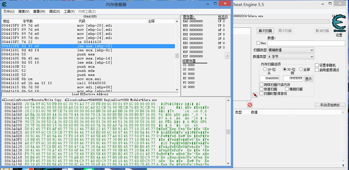Open the 调试(X) menu
Image resolution: width=349 pixels, height=170 pixels.
55,12
